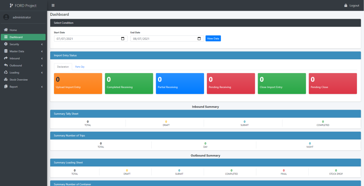Click Loading Sheet FINAL count
364x186 pixels.
pos(284,170)
